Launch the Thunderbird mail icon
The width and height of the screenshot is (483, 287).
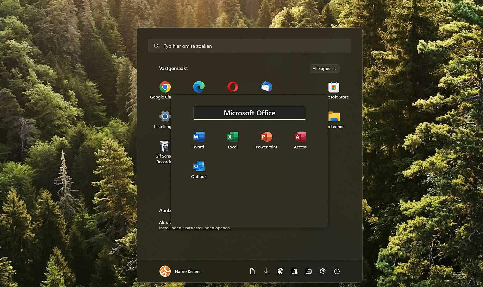pos(266,87)
